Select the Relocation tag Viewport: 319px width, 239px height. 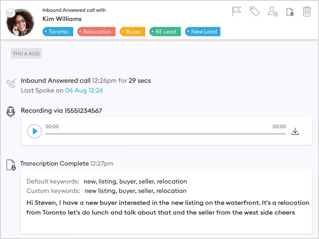coord(96,32)
